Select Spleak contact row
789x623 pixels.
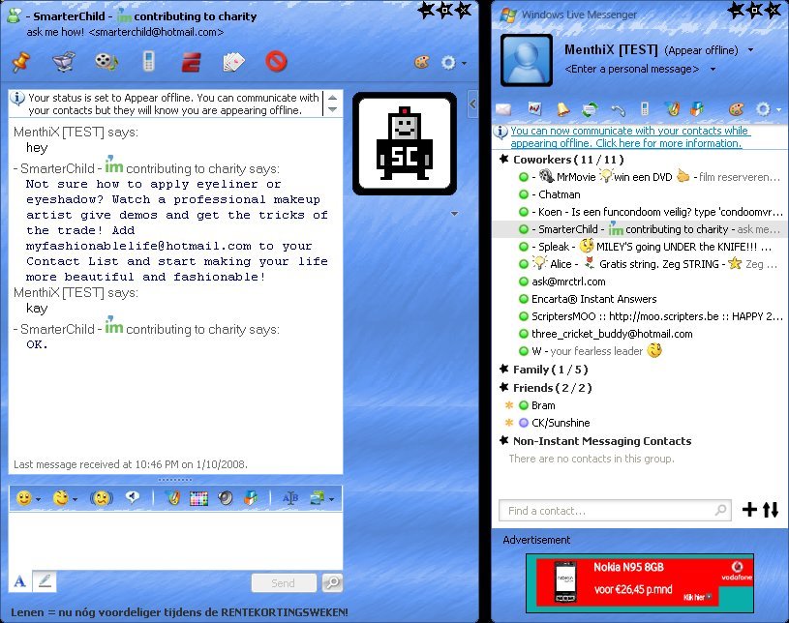point(645,247)
